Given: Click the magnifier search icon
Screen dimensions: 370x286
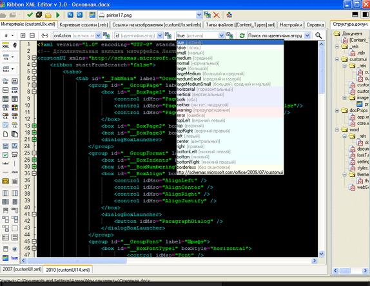Looking at the screenshot, I should [318, 35].
